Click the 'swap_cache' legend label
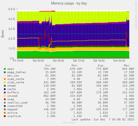 (16, 79)
